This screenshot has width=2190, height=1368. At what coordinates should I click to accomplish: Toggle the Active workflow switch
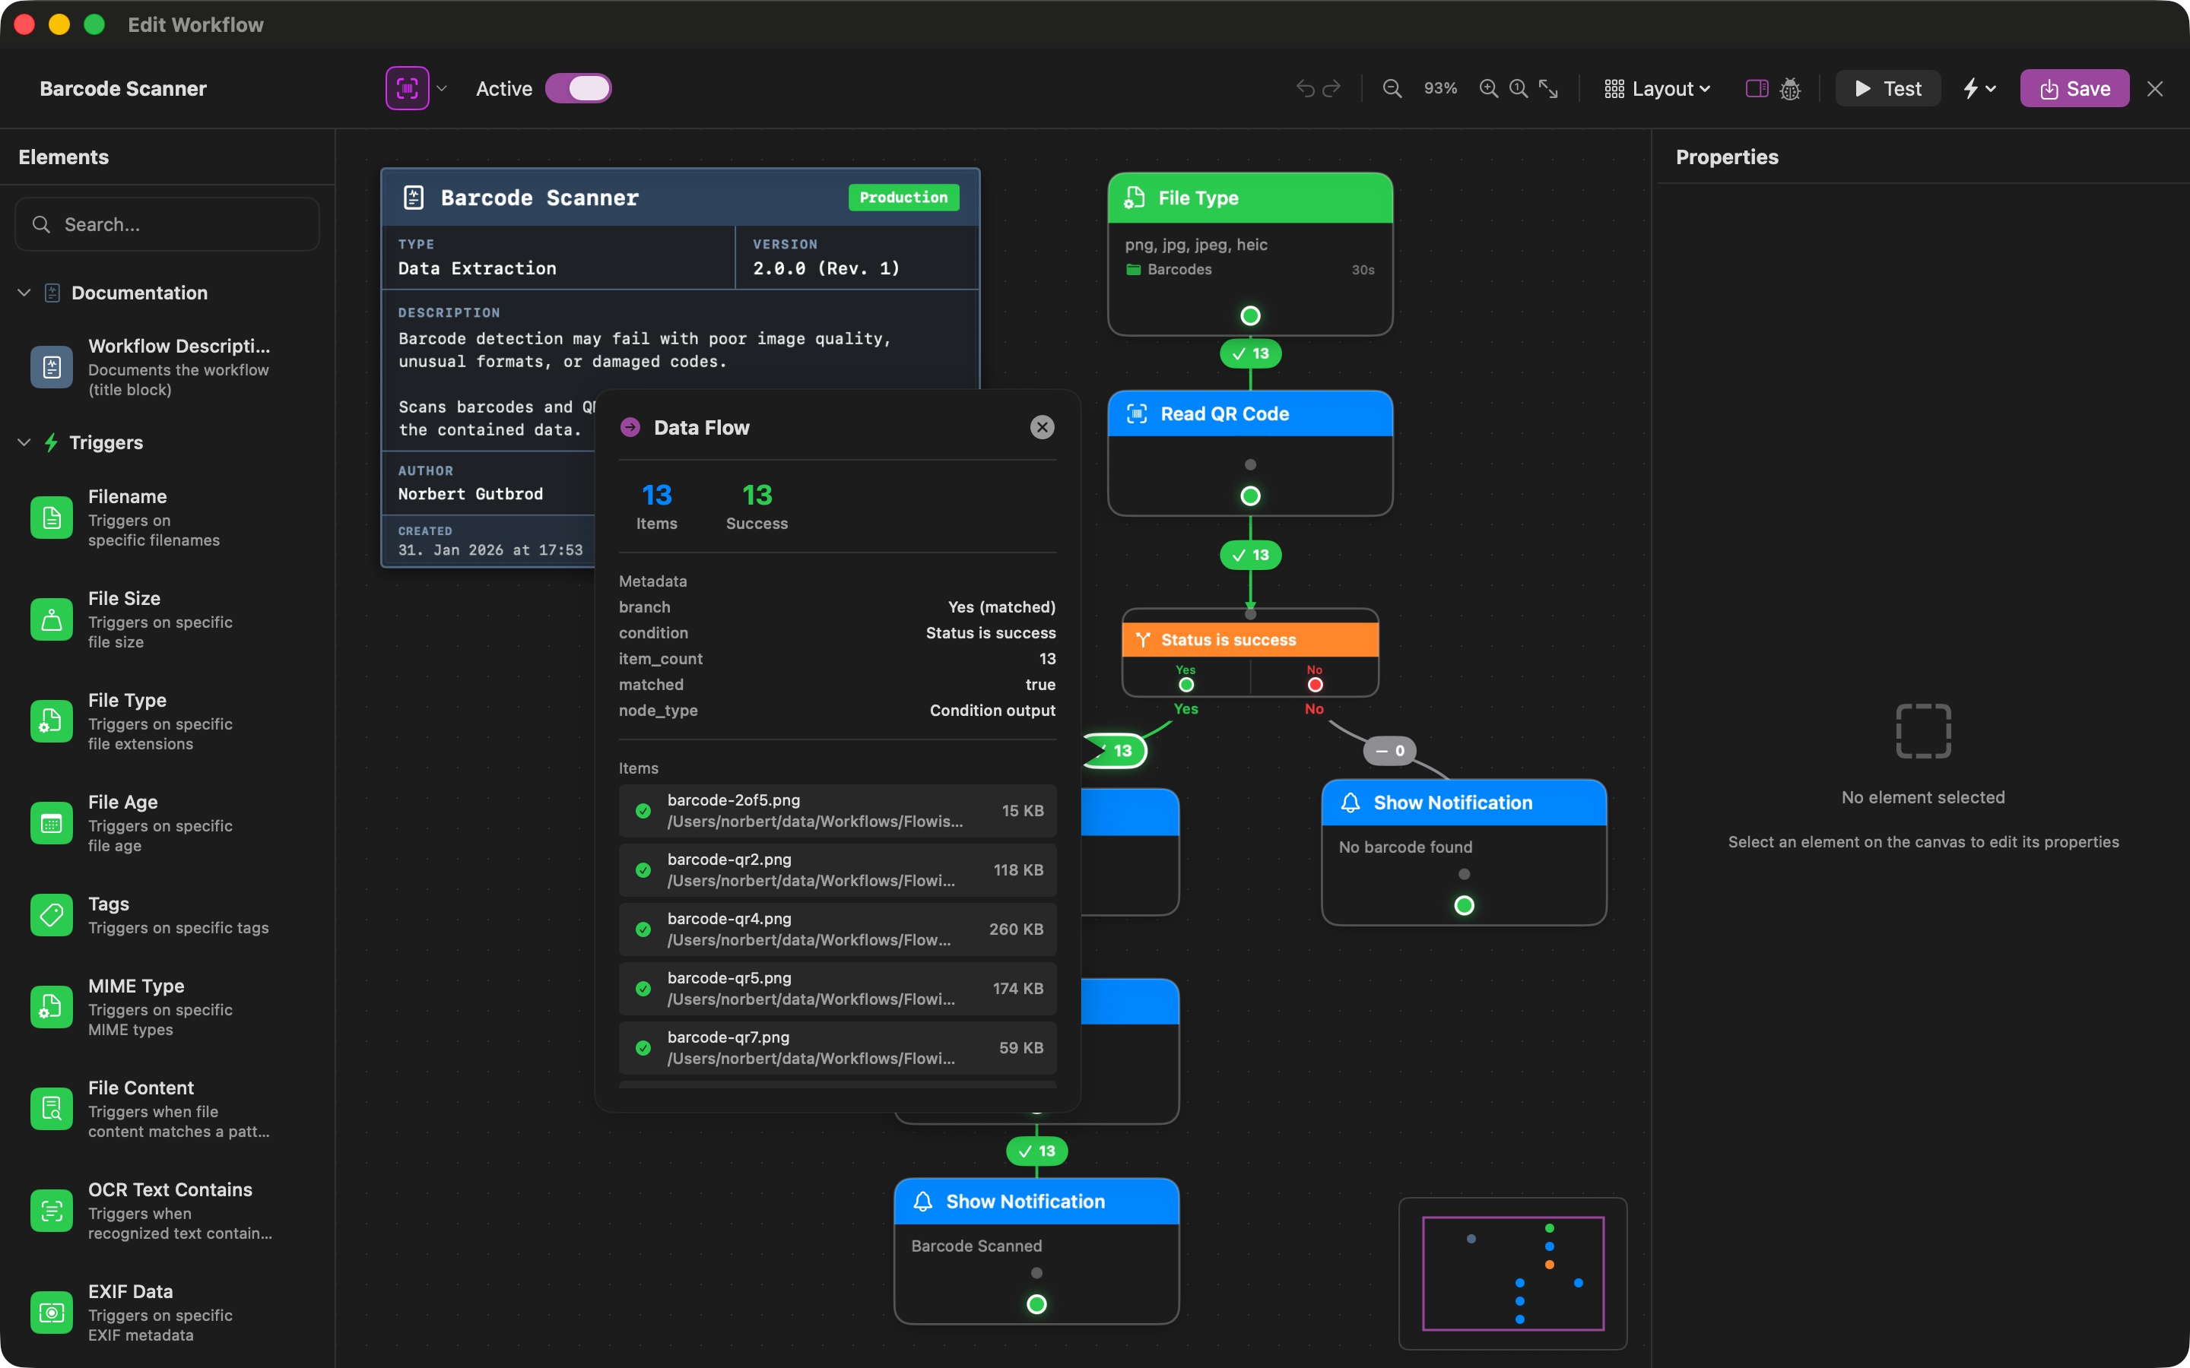[x=578, y=89]
